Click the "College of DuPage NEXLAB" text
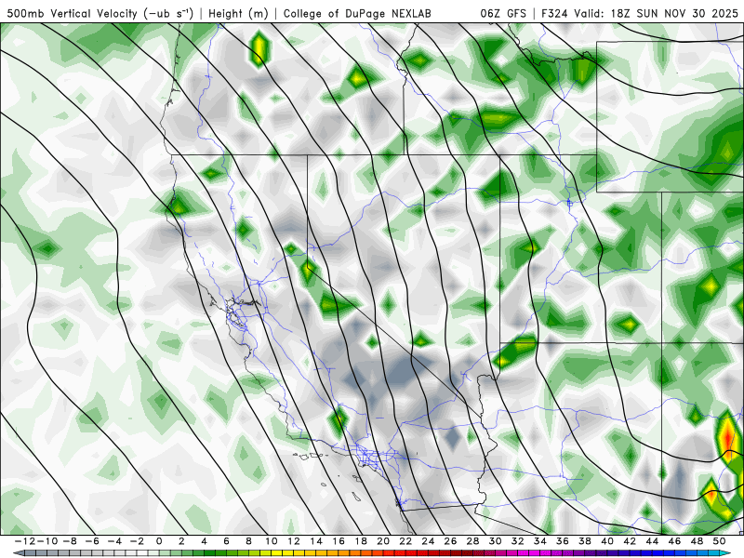 [x=357, y=13]
